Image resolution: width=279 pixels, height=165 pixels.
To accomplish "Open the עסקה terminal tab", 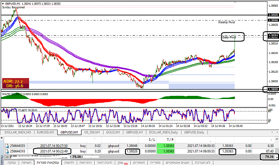I will pyautogui.click(x=12, y=162).
